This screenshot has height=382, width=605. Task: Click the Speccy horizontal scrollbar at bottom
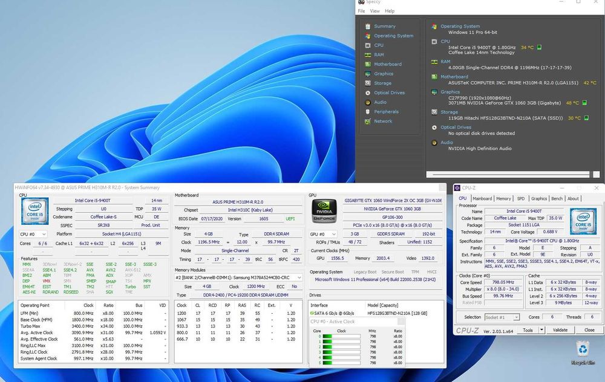508,175
